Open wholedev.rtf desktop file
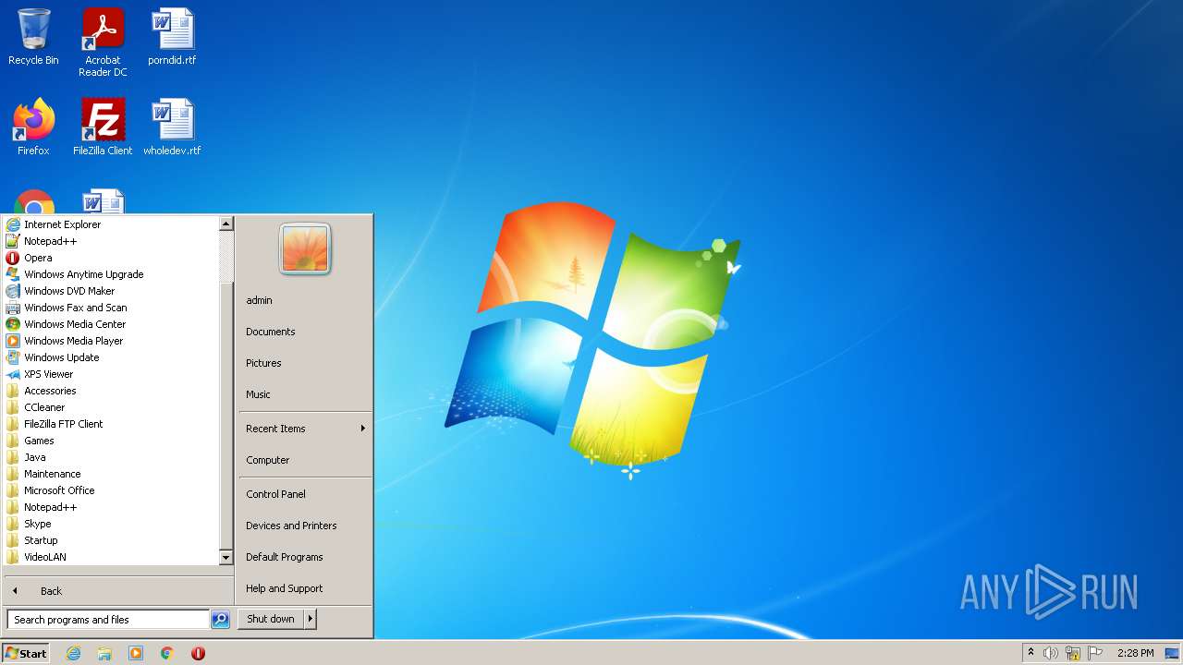 pyautogui.click(x=172, y=127)
